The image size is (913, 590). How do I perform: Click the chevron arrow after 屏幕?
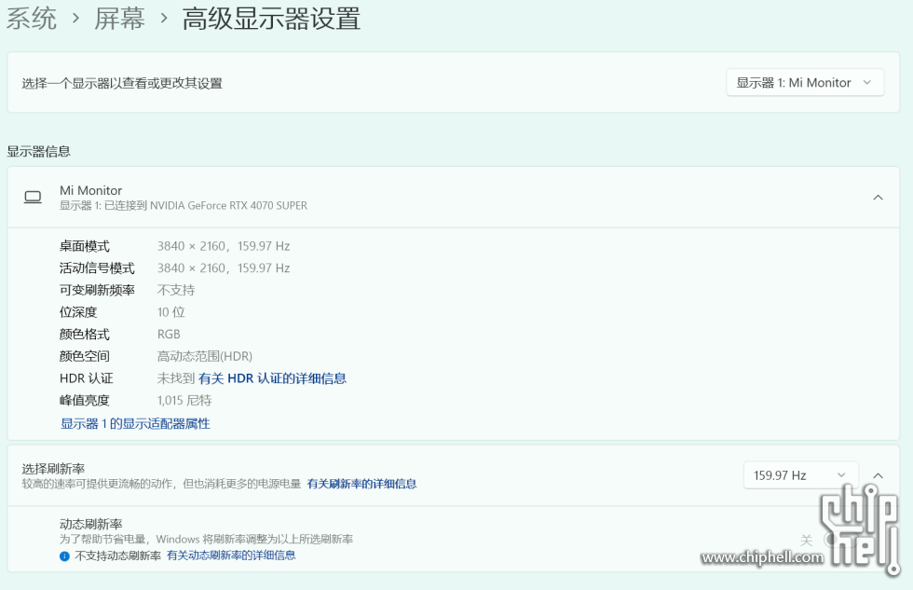click(163, 19)
